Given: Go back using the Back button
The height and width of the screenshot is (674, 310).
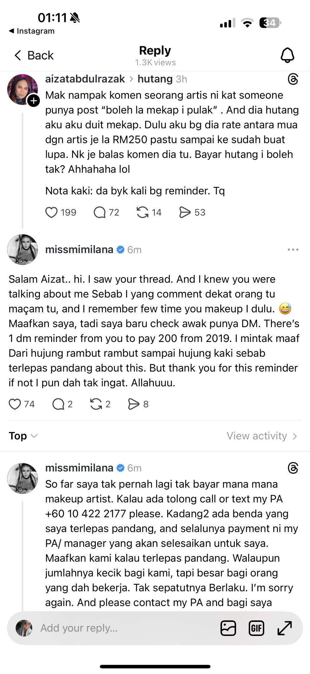Looking at the screenshot, I should click(x=33, y=55).
